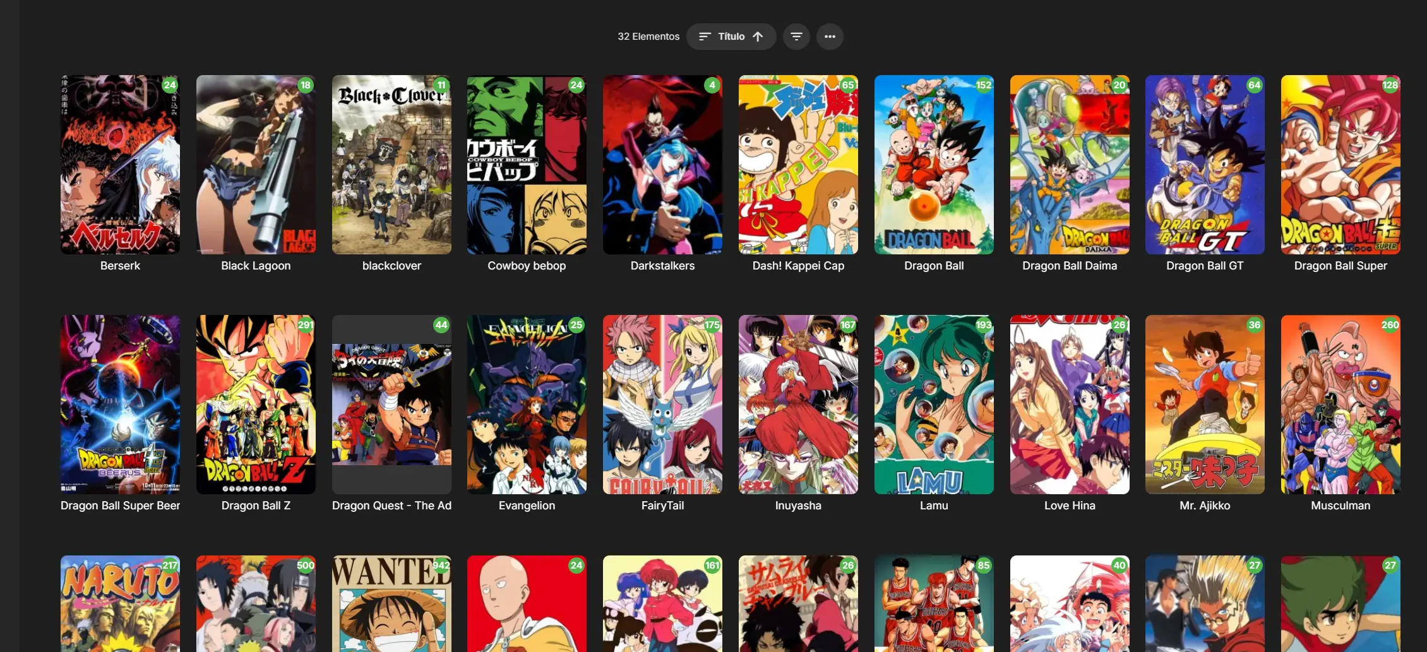The height and width of the screenshot is (652, 1427).
Task: Open the Love Hina poster
Action: (1070, 405)
